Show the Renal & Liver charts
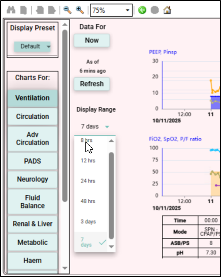Screen dimensions: 221x277 [33, 224]
